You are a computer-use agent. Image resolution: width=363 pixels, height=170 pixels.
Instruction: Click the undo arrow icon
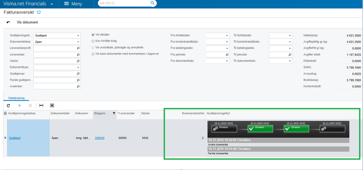(9, 23)
